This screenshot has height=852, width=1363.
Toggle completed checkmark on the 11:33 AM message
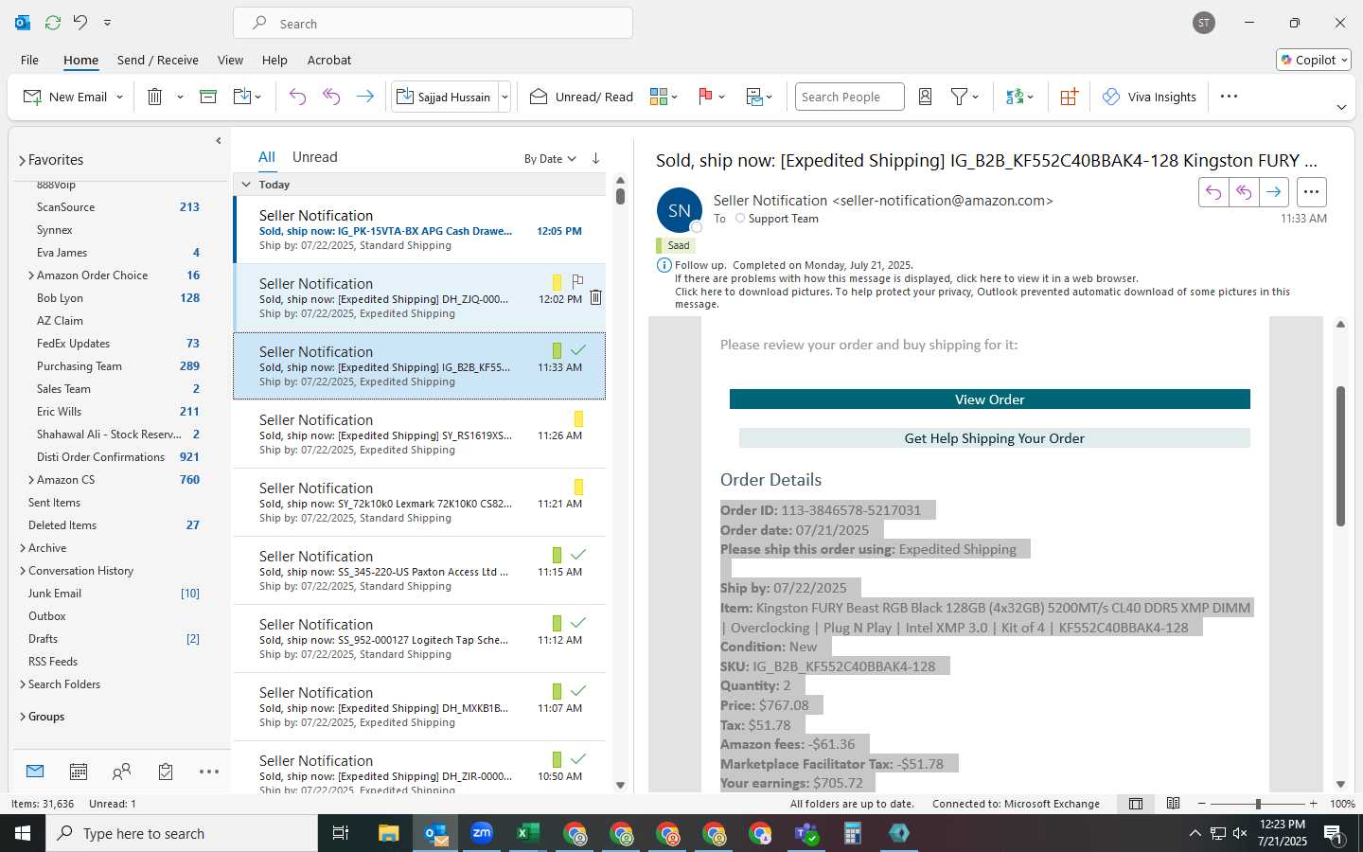point(578,350)
